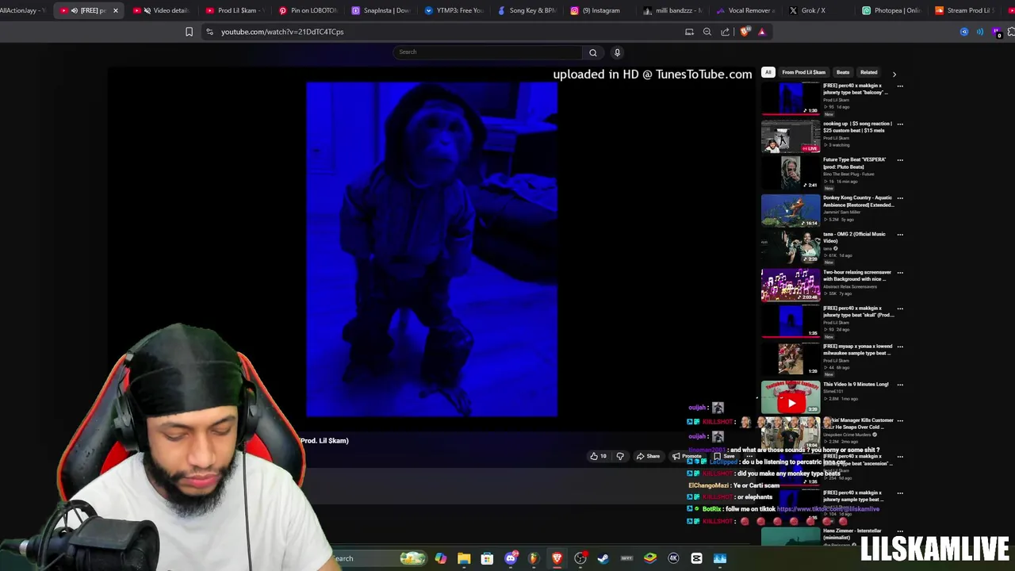Click the cast/install screen icon in address bar
Image resolution: width=1015 pixels, height=571 pixels.
pos(689,32)
